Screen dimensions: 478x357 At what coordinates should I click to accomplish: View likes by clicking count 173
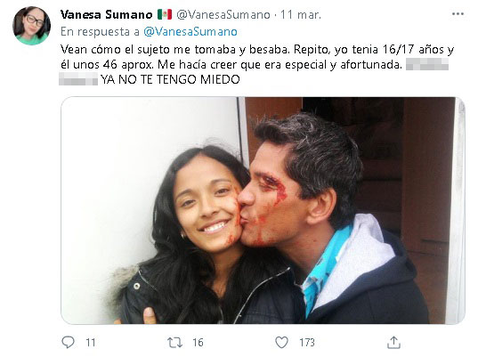pyautogui.click(x=307, y=343)
